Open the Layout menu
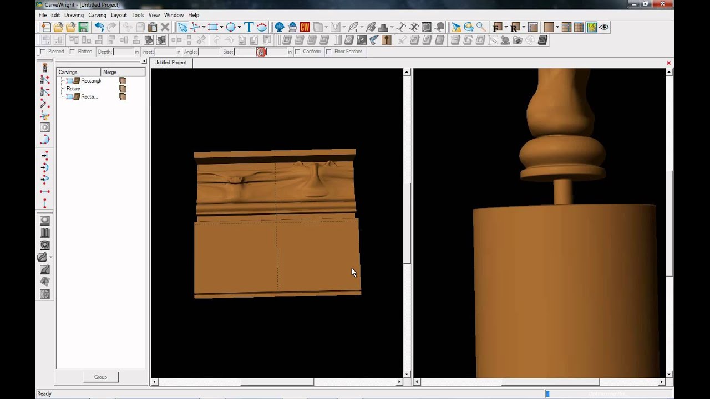The width and height of the screenshot is (710, 399). tap(119, 15)
